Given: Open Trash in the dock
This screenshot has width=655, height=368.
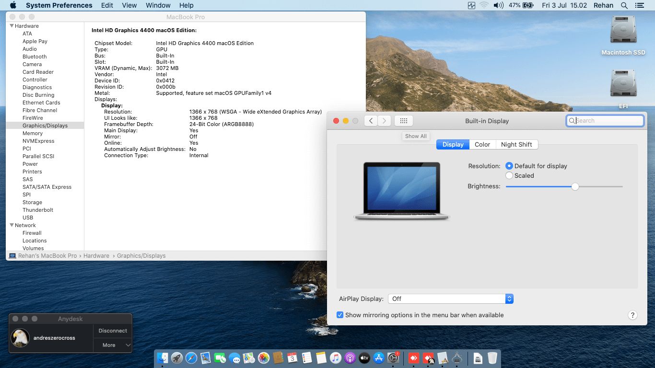Looking at the screenshot, I should pos(492,358).
